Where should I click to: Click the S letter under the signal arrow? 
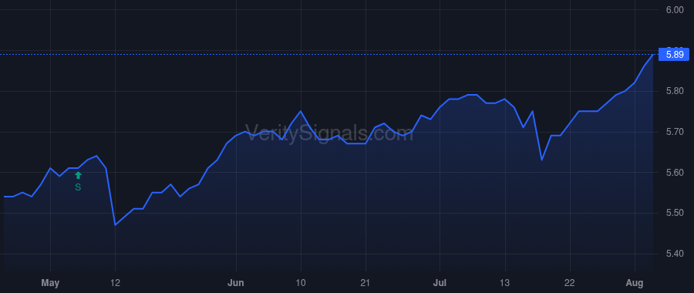click(78, 187)
